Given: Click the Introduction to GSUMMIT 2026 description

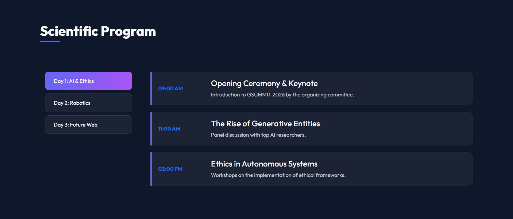Looking at the screenshot, I should [x=282, y=95].
